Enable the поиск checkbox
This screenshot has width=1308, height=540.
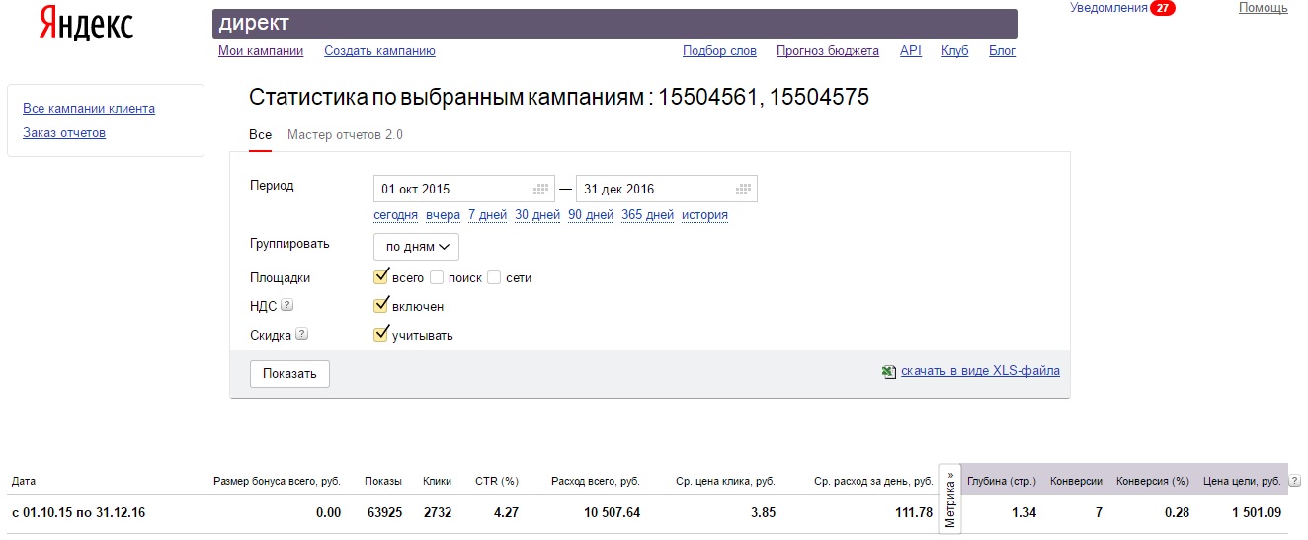437,277
